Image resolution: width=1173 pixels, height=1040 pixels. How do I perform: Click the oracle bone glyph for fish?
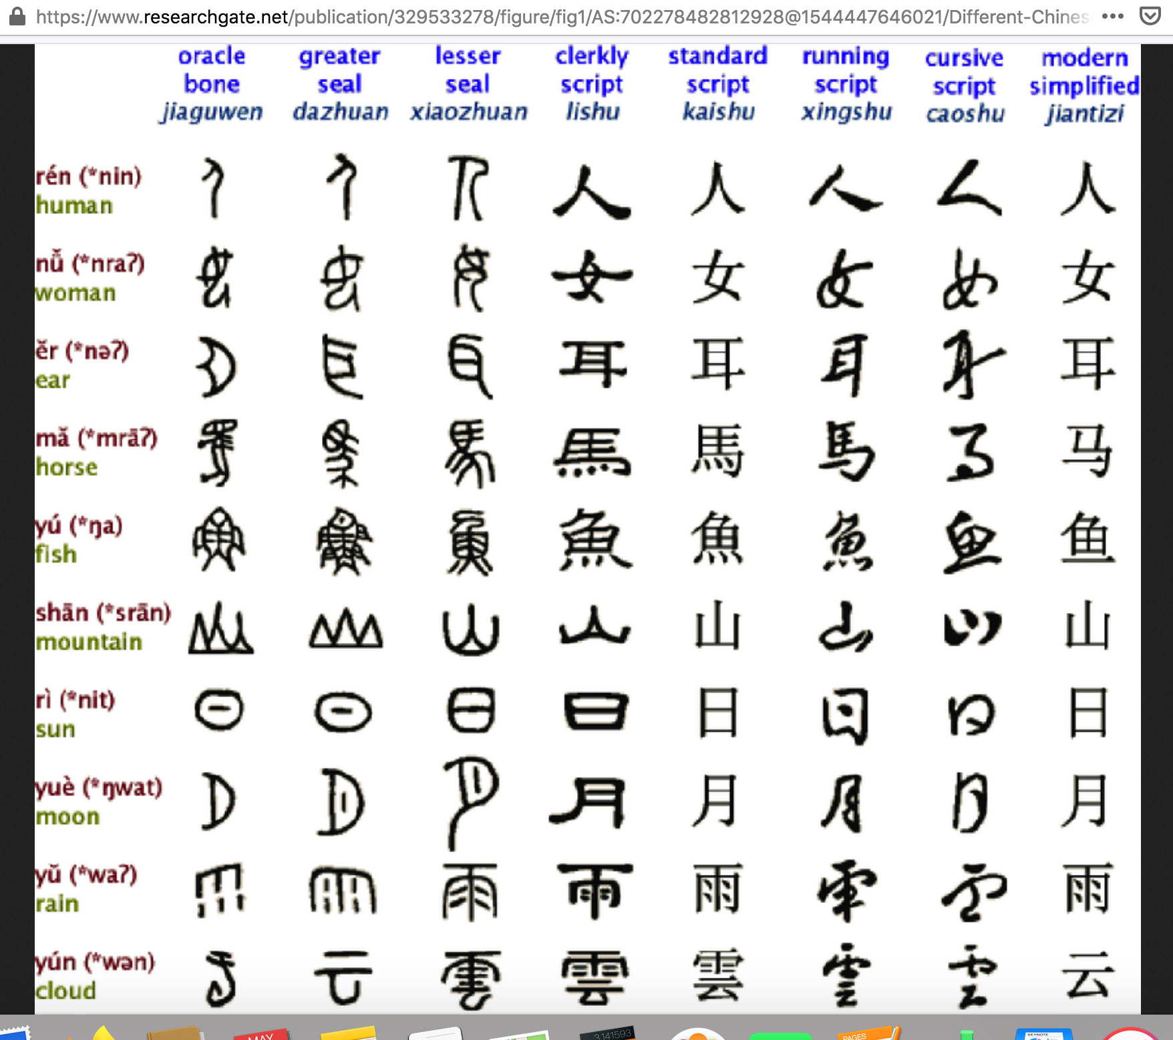tap(219, 540)
